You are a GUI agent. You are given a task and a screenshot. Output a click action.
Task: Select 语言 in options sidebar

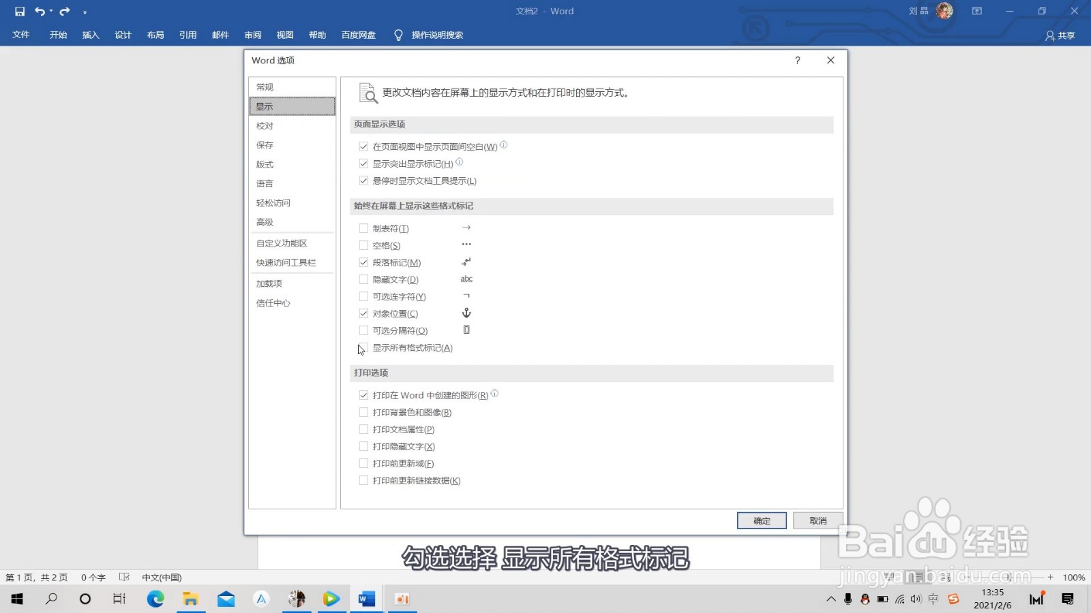(x=292, y=183)
